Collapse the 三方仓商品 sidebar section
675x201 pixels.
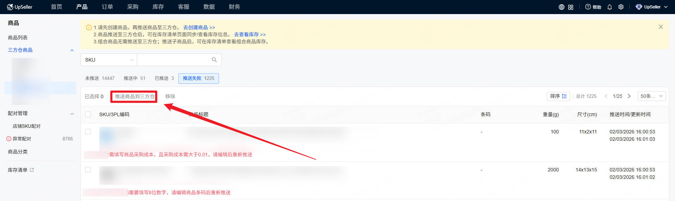pos(72,50)
